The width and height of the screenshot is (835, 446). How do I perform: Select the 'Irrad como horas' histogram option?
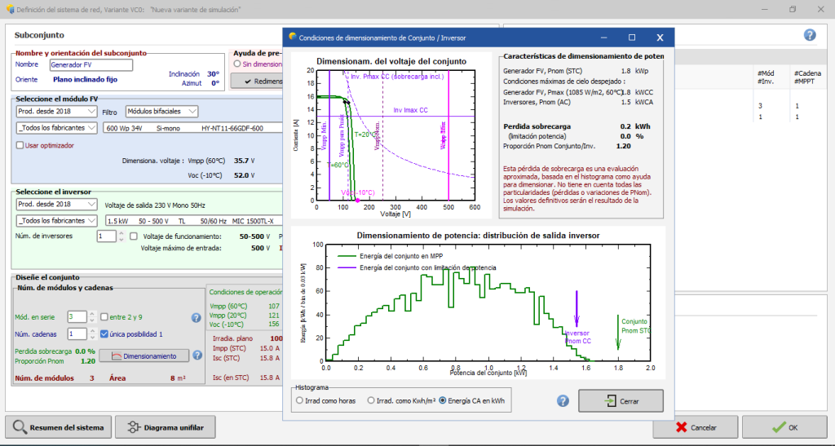298,400
